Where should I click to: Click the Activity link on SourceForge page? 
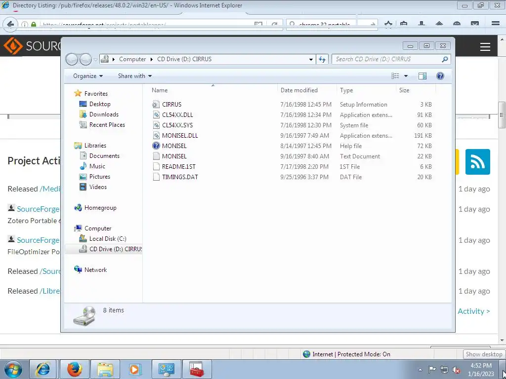click(474, 311)
